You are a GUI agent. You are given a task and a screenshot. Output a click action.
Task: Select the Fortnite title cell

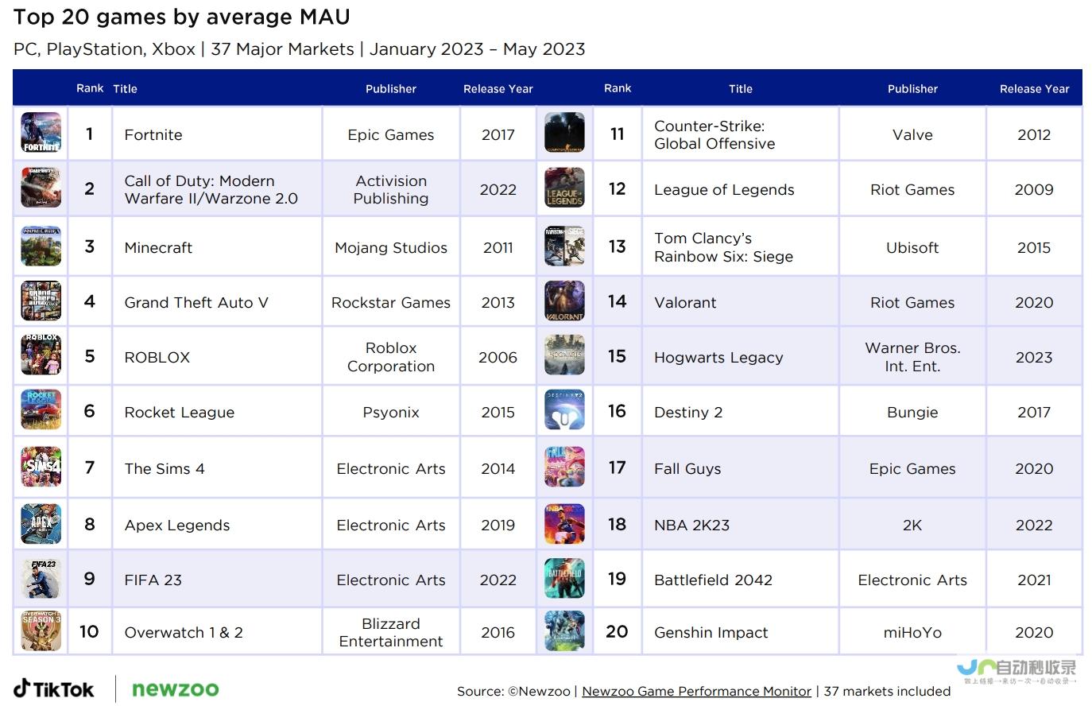click(217, 134)
